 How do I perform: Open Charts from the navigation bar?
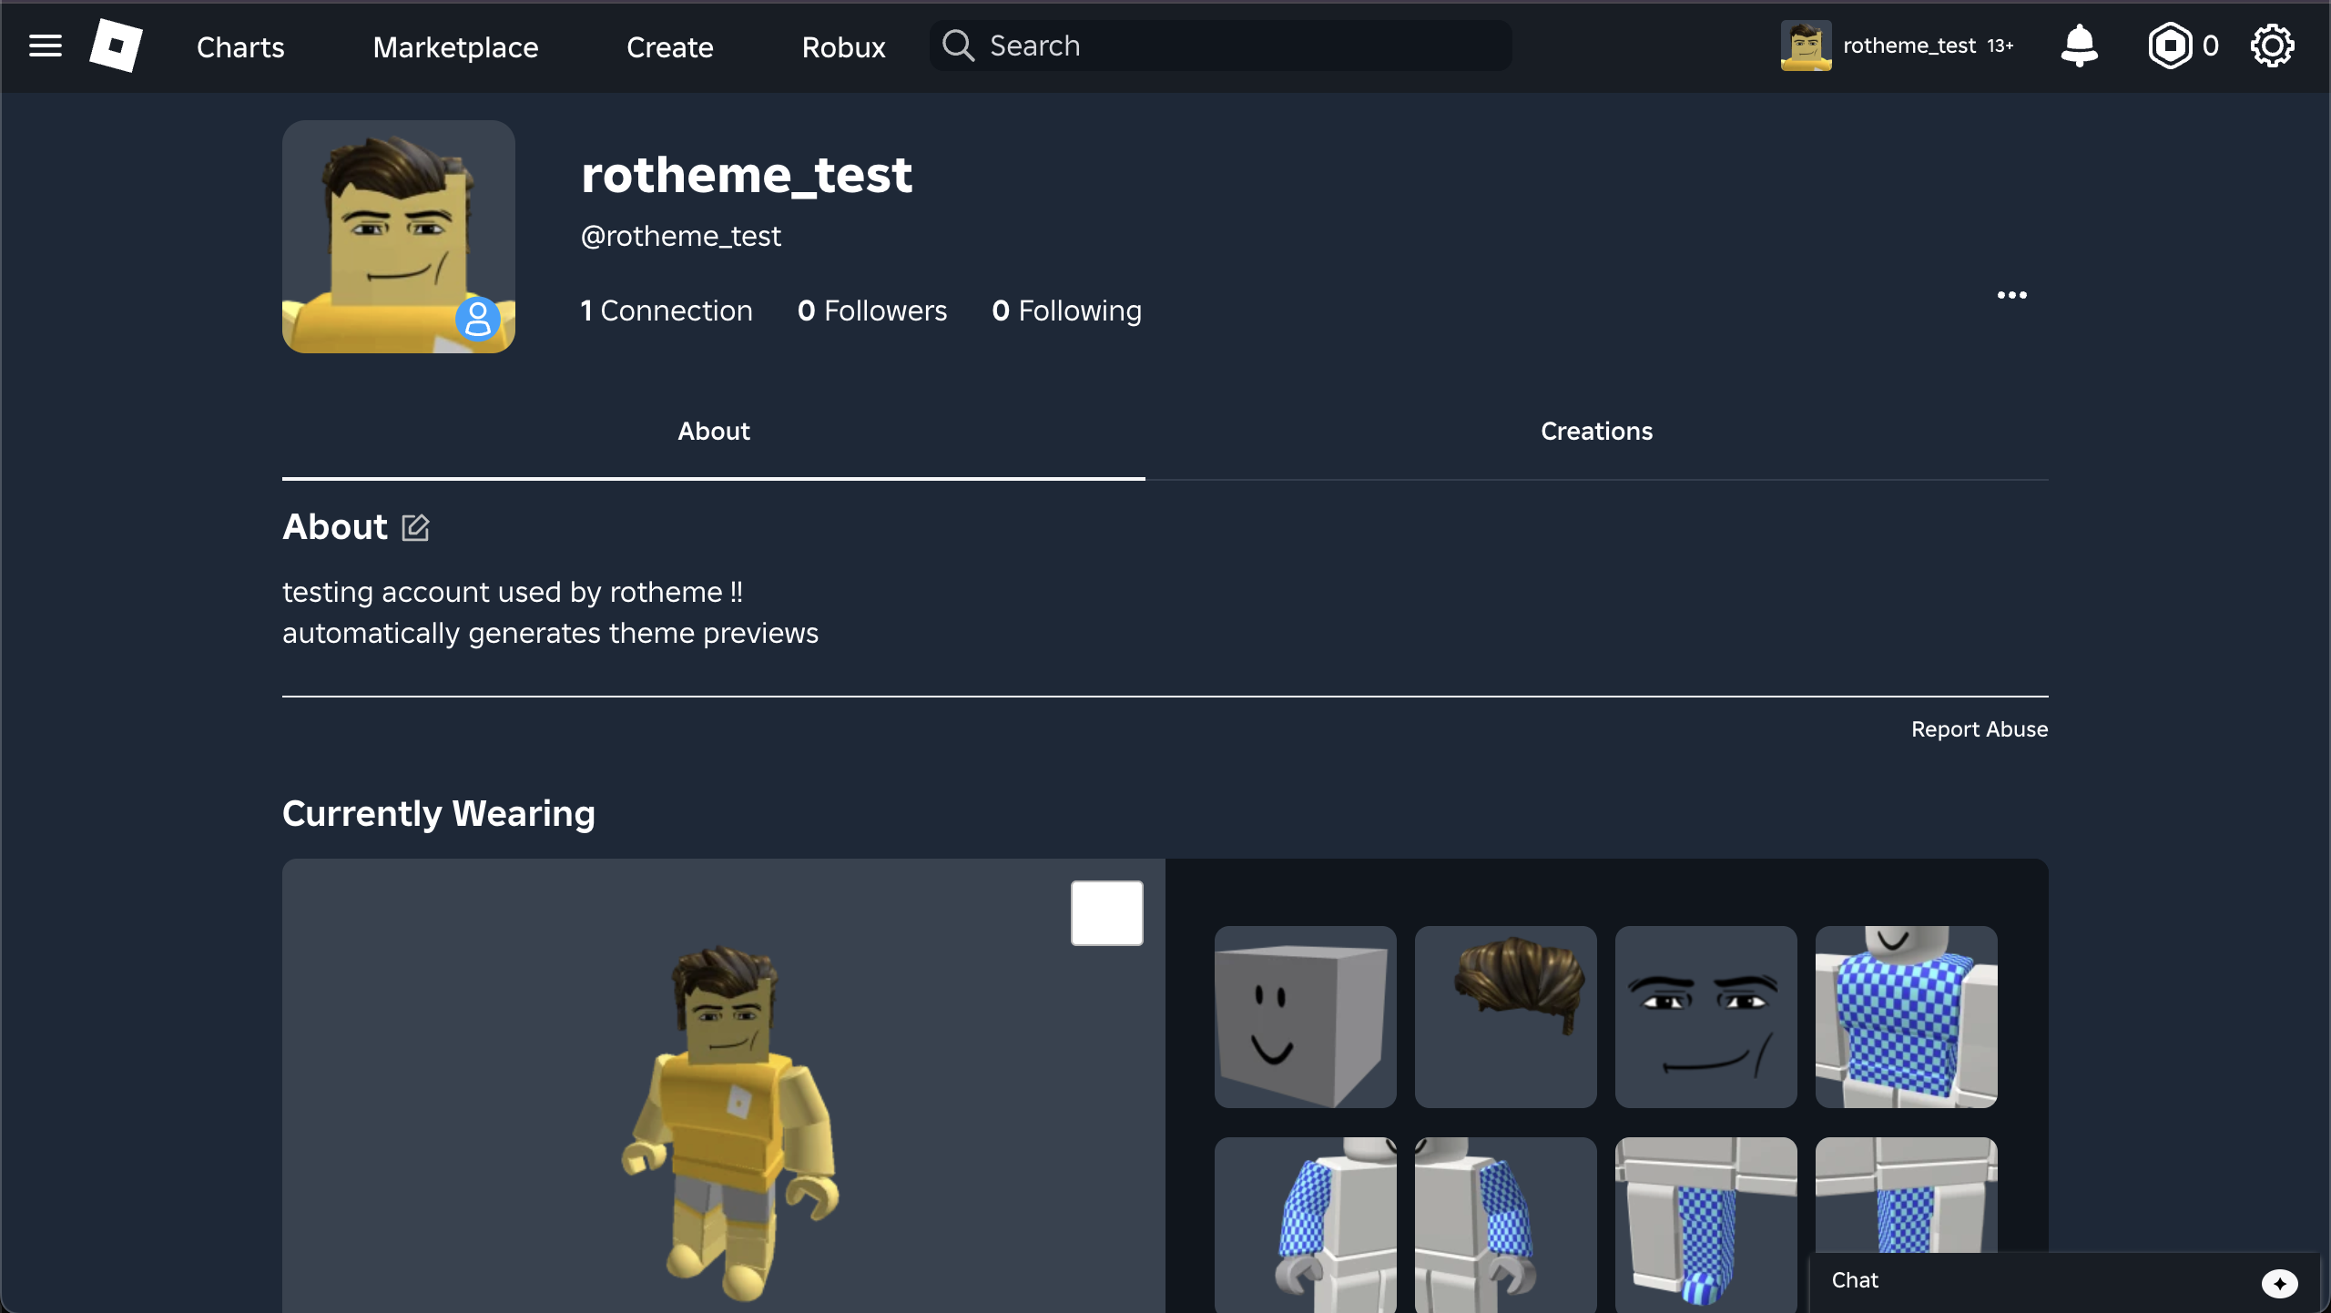[x=239, y=46]
